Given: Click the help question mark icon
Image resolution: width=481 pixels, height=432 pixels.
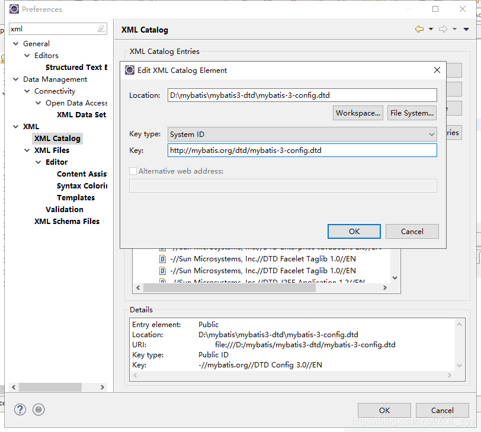Looking at the screenshot, I should click(20, 409).
